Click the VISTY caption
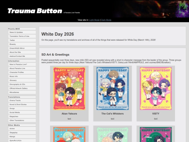The height and width of the screenshot is (142, 189). point(156,114)
